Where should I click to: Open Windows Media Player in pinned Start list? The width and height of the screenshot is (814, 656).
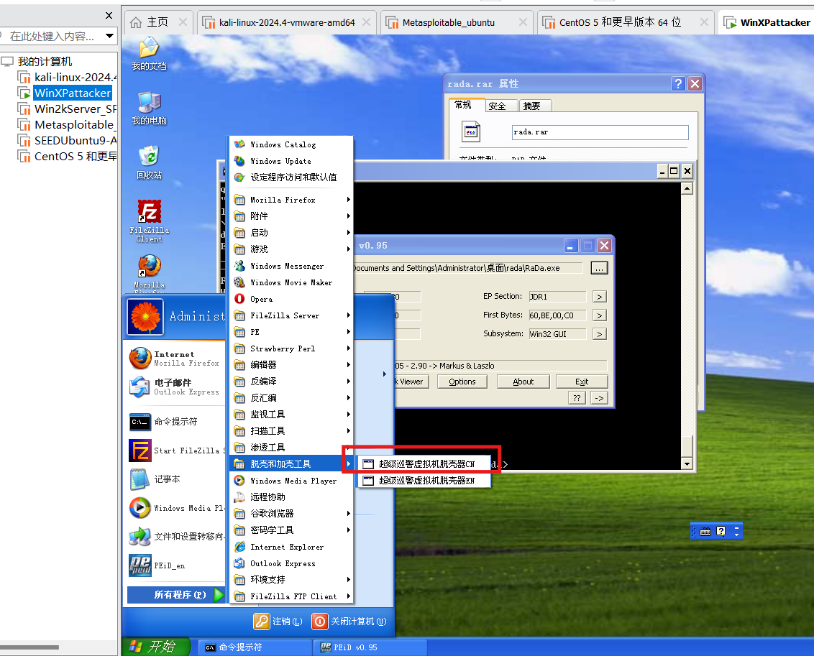[175, 508]
